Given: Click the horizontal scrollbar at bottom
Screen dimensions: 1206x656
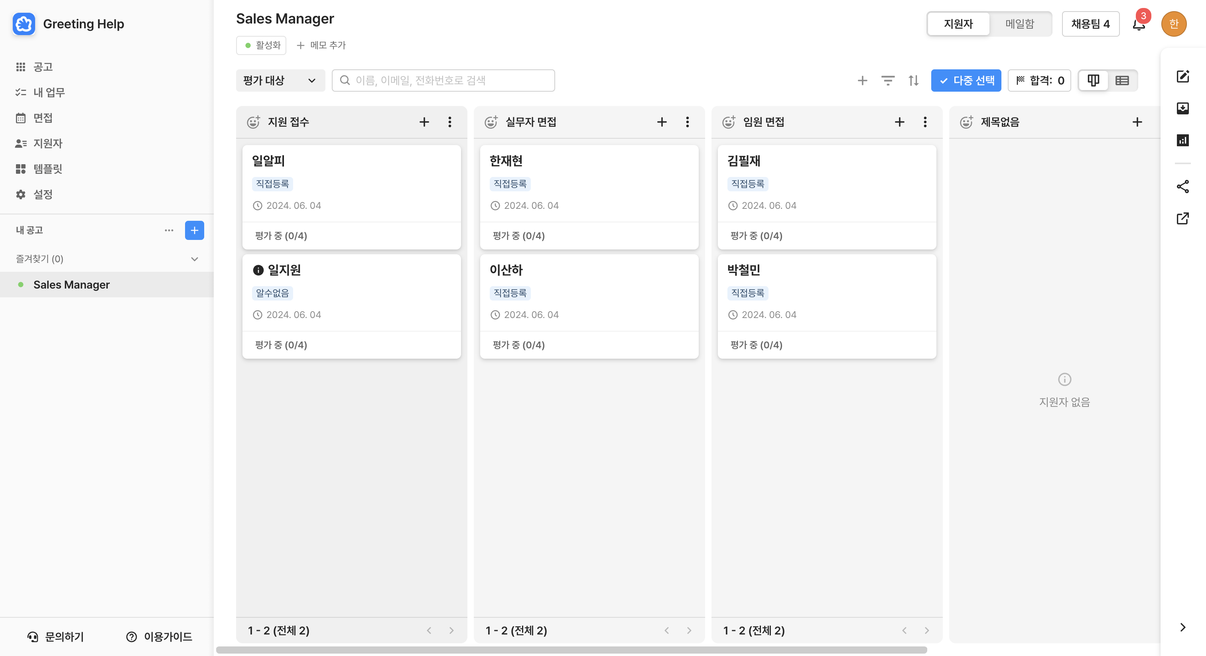Looking at the screenshot, I should pyautogui.click(x=571, y=650).
